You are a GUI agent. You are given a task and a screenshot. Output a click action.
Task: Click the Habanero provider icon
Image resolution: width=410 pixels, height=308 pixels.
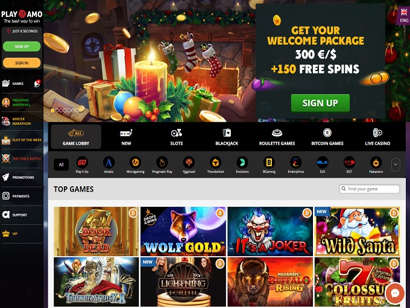pyautogui.click(x=376, y=162)
